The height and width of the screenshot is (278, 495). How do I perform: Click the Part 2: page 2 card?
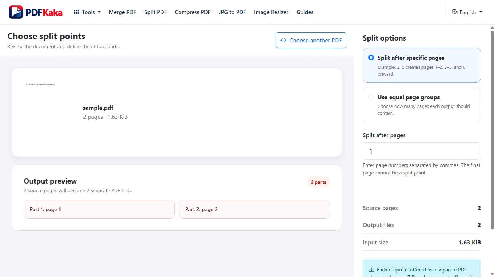tap(254, 209)
